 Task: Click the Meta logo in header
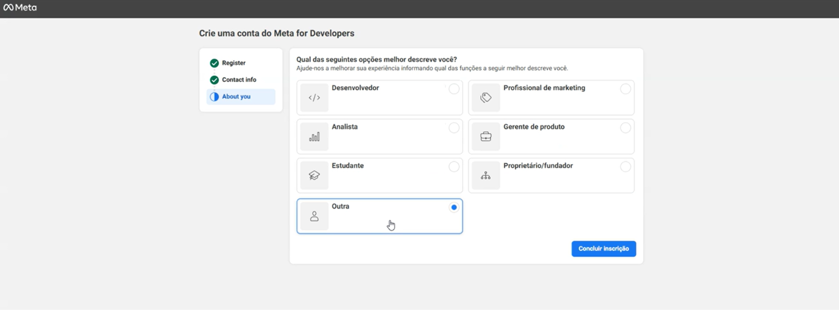coord(20,8)
